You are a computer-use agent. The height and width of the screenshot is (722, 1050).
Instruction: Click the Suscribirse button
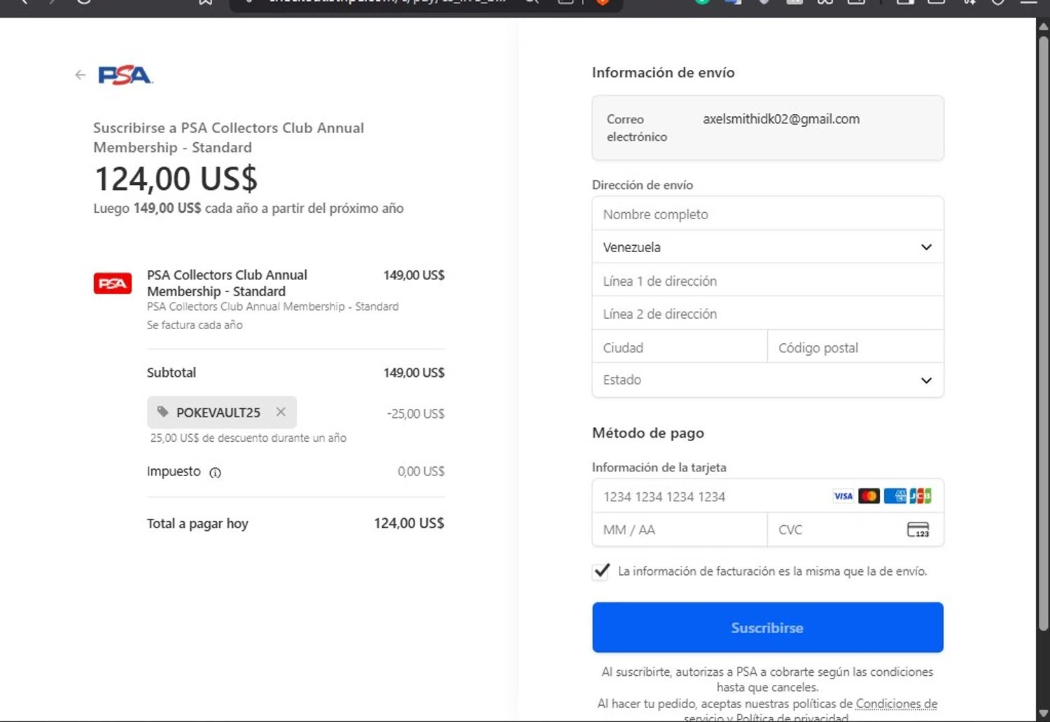tap(768, 627)
